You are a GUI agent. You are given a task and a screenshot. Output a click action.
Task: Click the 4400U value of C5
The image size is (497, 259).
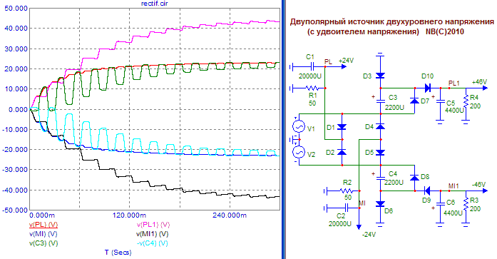454,111
